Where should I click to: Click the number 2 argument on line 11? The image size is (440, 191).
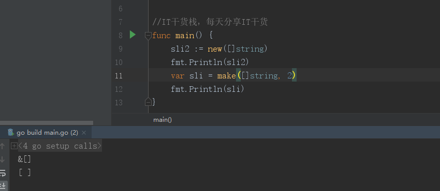pyautogui.click(x=289, y=76)
